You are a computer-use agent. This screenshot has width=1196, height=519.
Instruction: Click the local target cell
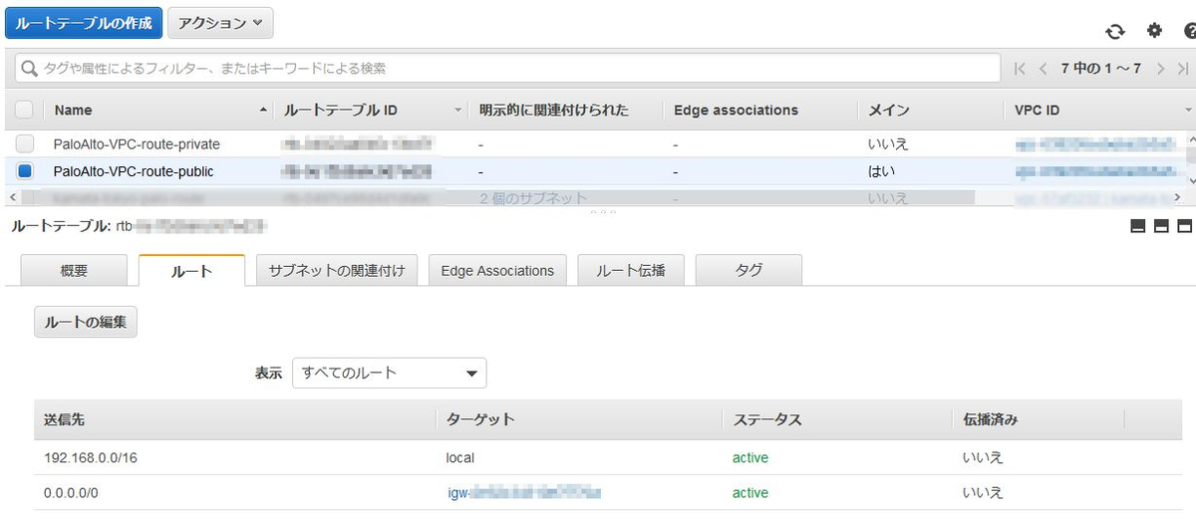click(x=460, y=457)
